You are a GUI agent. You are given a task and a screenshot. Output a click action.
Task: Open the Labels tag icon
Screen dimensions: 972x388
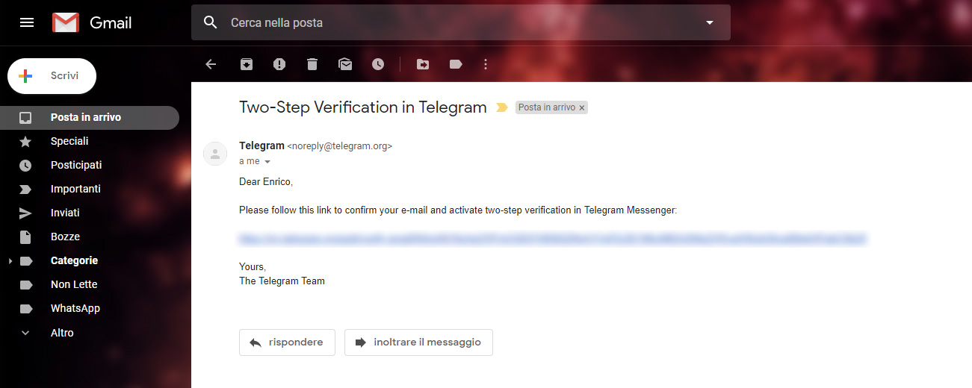click(x=456, y=64)
